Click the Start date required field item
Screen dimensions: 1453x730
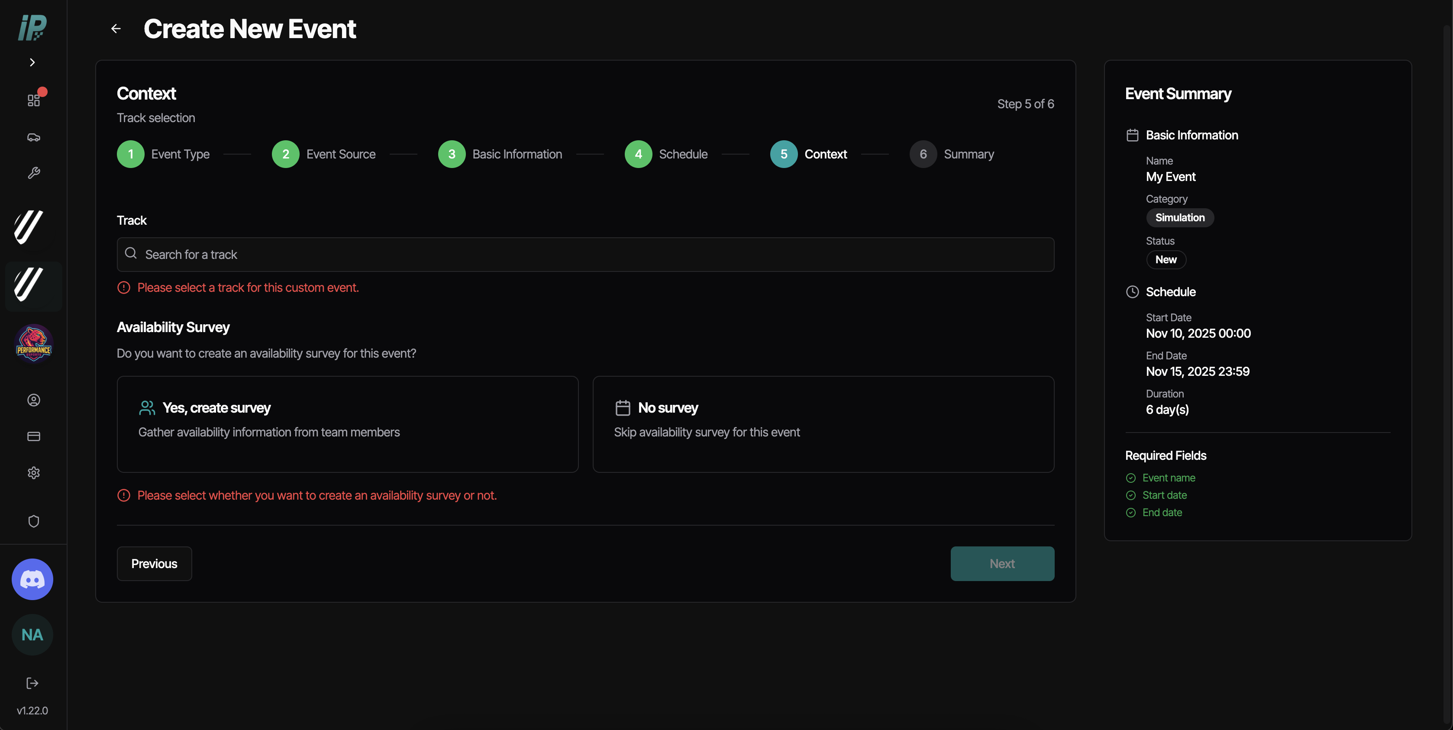pyautogui.click(x=1156, y=495)
